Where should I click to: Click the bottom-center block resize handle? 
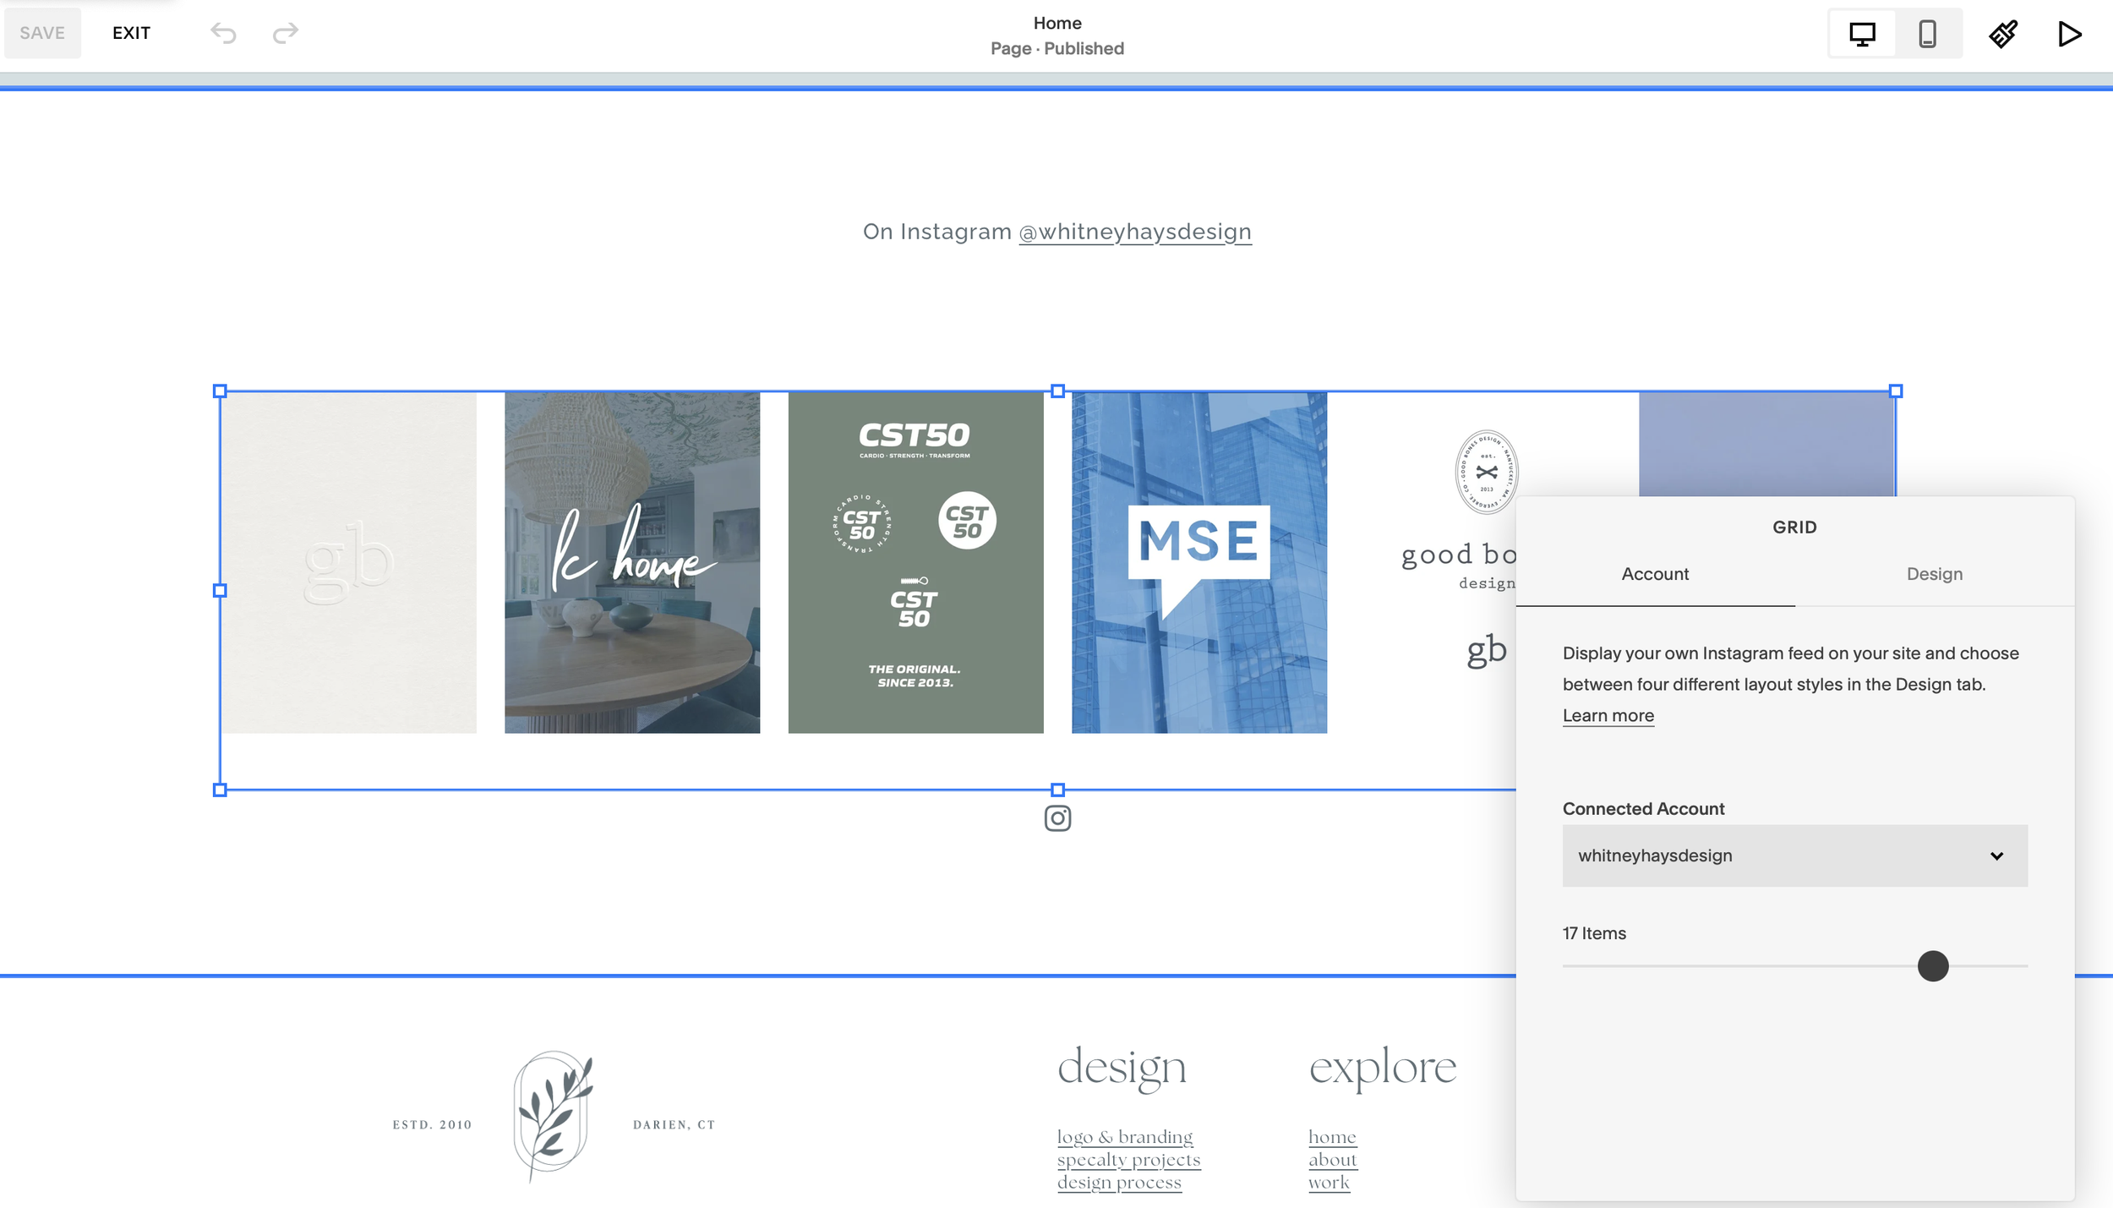pyautogui.click(x=1057, y=790)
